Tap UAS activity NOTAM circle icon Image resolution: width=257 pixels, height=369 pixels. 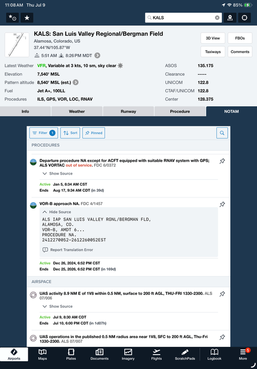(33, 295)
